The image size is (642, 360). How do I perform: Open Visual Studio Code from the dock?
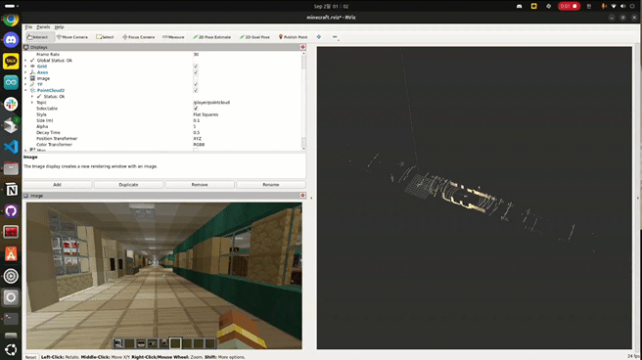(11, 147)
